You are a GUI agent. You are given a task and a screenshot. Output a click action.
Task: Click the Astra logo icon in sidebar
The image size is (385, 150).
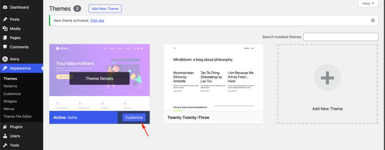tap(5, 59)
